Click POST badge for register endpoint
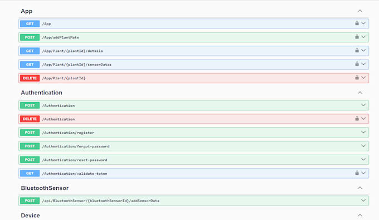Viewport: 379px width, 220px height. pyautogui.click(x=30, y=133)
